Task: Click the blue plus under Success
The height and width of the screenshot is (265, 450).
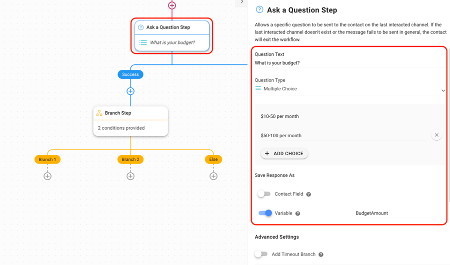Action: click(130, 91)
